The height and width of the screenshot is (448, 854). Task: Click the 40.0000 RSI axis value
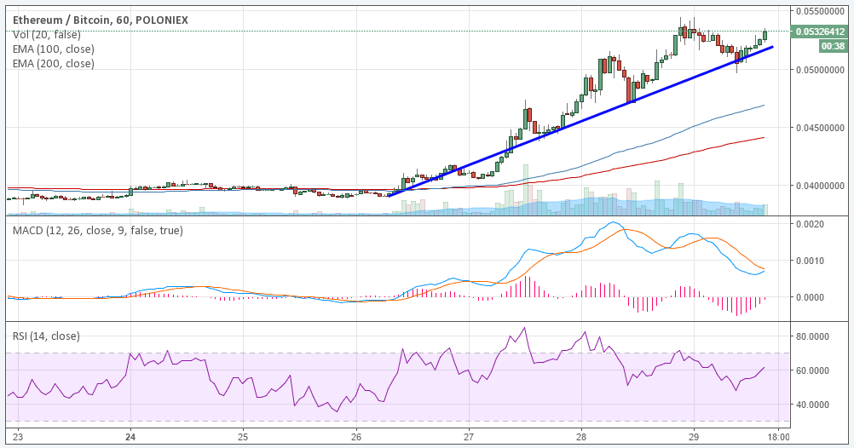[x=812, y=405]
